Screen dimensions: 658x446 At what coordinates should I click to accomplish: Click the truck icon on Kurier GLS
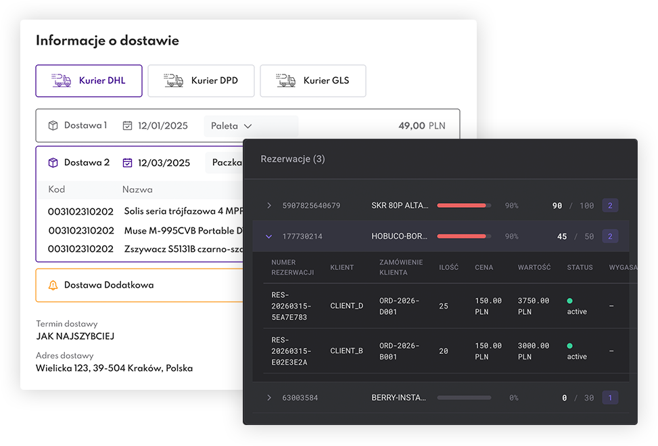click(x=286, y=81)
